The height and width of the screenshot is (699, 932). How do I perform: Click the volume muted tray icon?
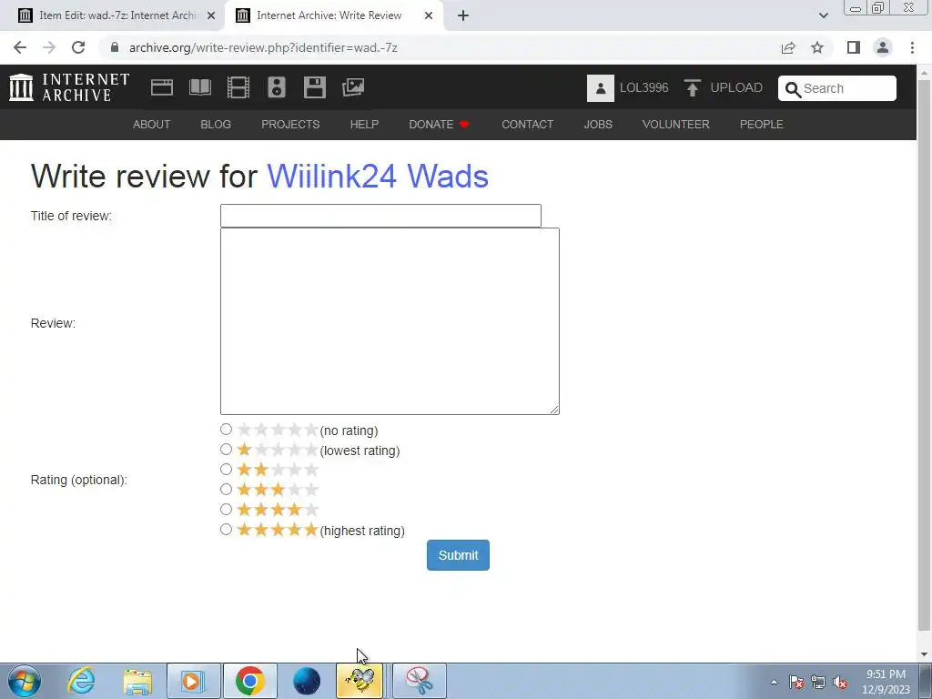tap(840, 682)
